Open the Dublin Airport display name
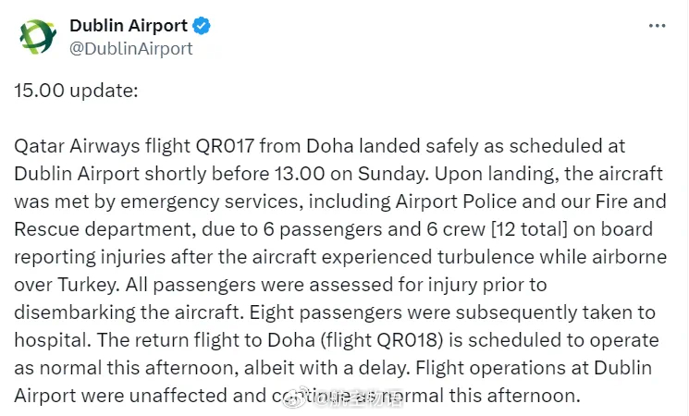This screenshot has height=416, width=689. click(x=129, y=26)
